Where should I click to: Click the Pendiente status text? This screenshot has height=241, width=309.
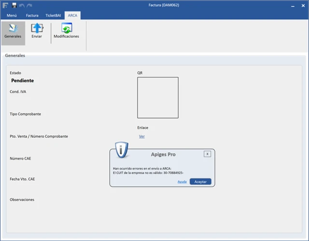(23, 81)
